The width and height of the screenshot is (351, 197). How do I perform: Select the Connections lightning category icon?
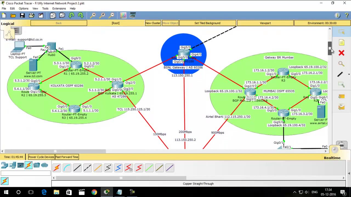(29, 165)
